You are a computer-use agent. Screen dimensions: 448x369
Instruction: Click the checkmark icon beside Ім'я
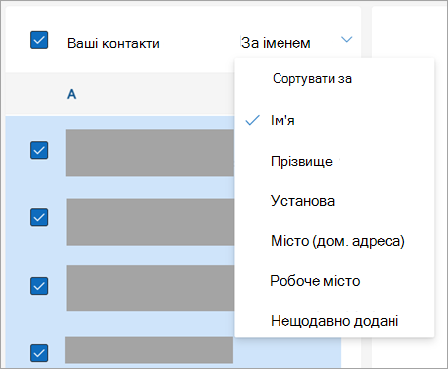point(253,120)
